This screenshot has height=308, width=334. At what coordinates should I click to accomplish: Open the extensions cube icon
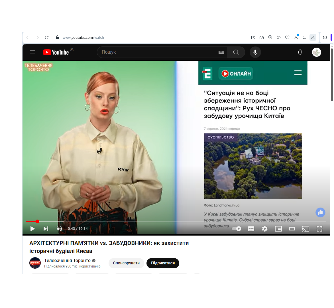[325, 38]
